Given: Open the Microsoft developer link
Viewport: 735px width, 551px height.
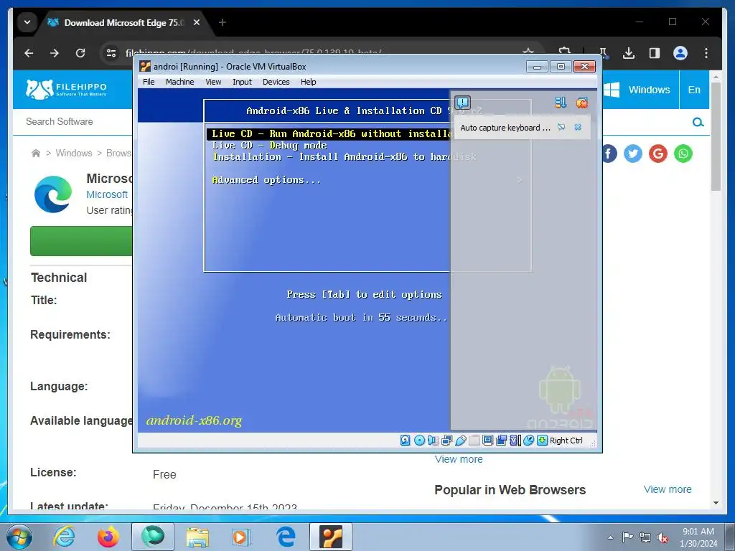Looking at the screenshot, I should click(107, 194).
